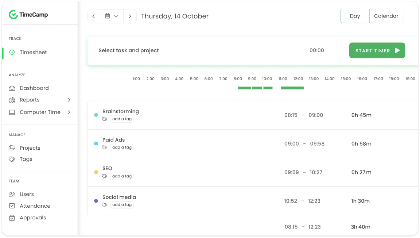Click the Reports pie chart icon
420x238 pixels.
click(12, 100)
